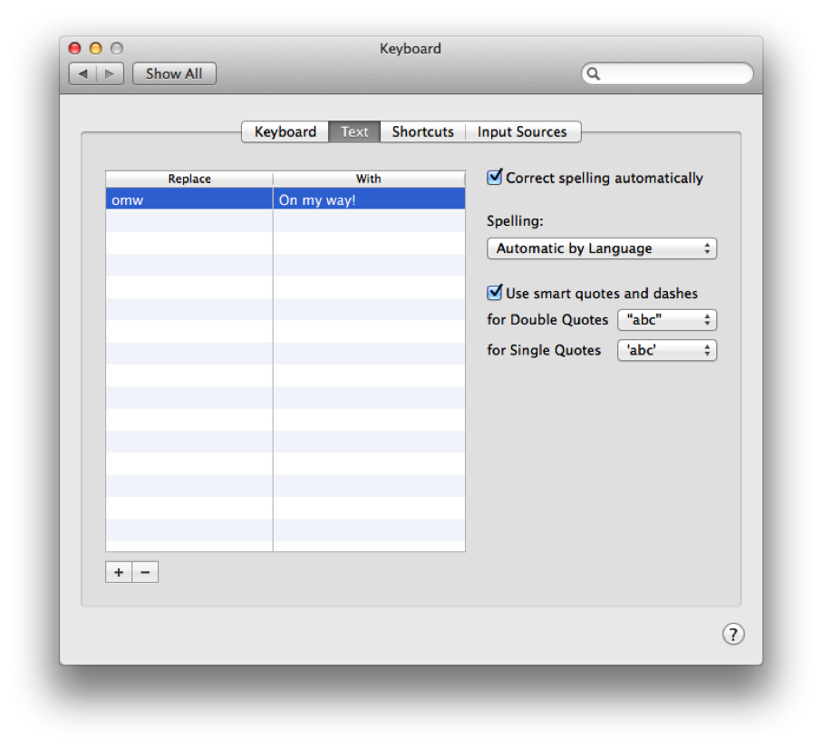Click the With column header
823x748 pixels.
[369, 179]
